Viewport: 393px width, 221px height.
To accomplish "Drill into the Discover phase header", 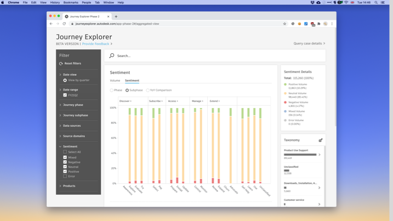I will [x=126, y=101].
